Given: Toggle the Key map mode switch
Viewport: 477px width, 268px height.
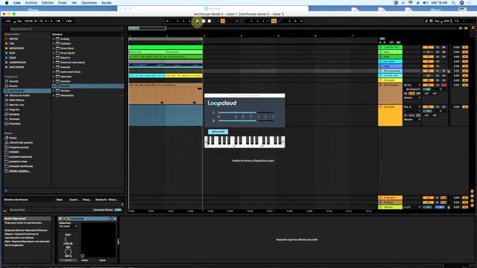Looking at the screenshot, I should click(437, 21).
